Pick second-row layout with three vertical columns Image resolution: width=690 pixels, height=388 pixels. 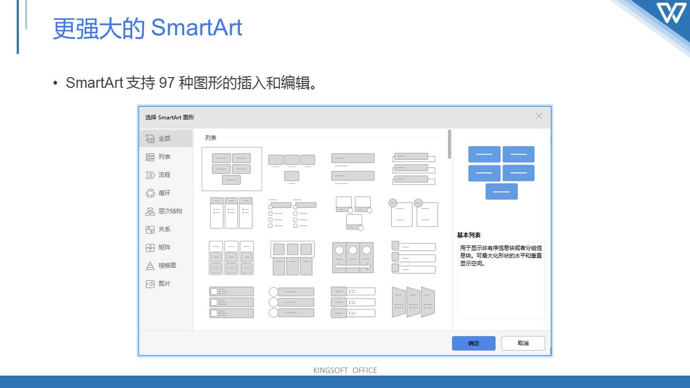point(232,212)
